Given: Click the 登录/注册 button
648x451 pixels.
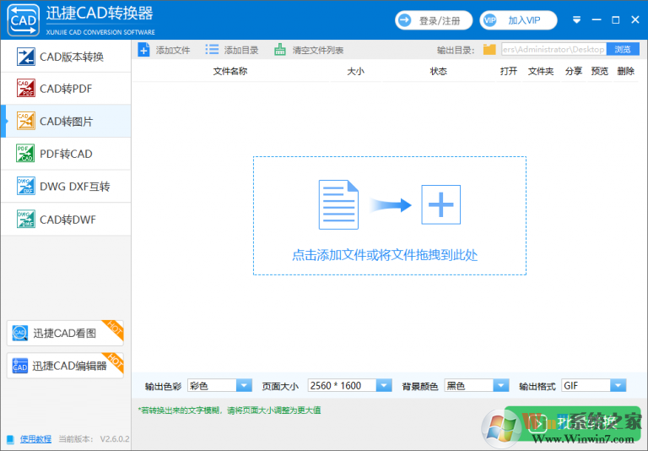Looking at the screenshot, I should pyautogui.click(x=434, y=20).
